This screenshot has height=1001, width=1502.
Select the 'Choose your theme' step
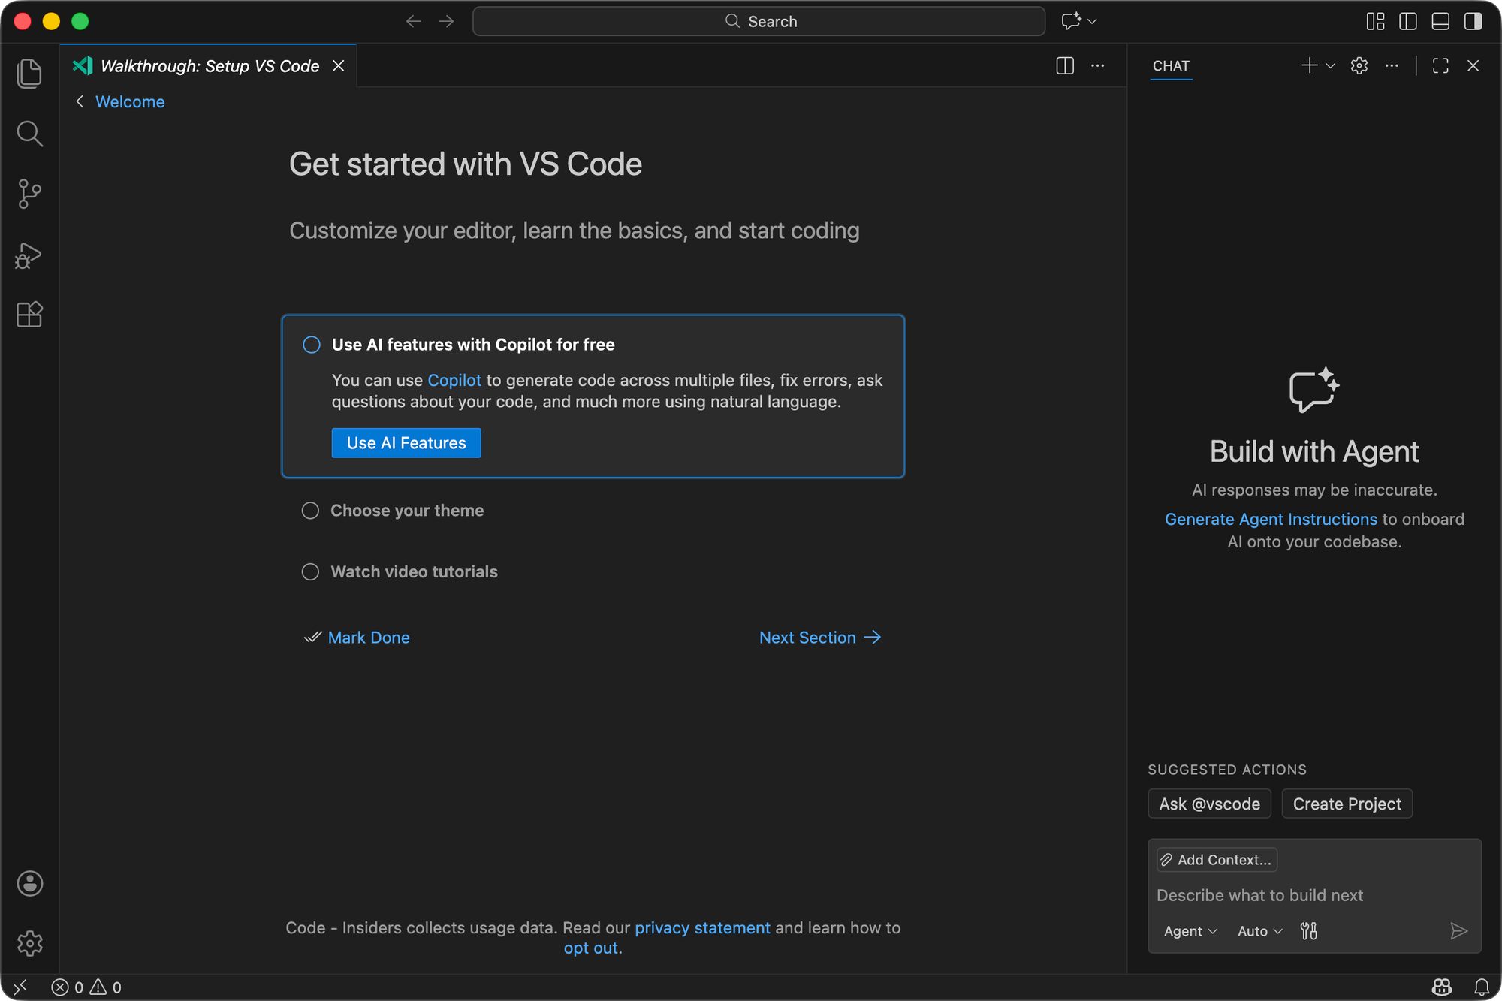[406, 511]
